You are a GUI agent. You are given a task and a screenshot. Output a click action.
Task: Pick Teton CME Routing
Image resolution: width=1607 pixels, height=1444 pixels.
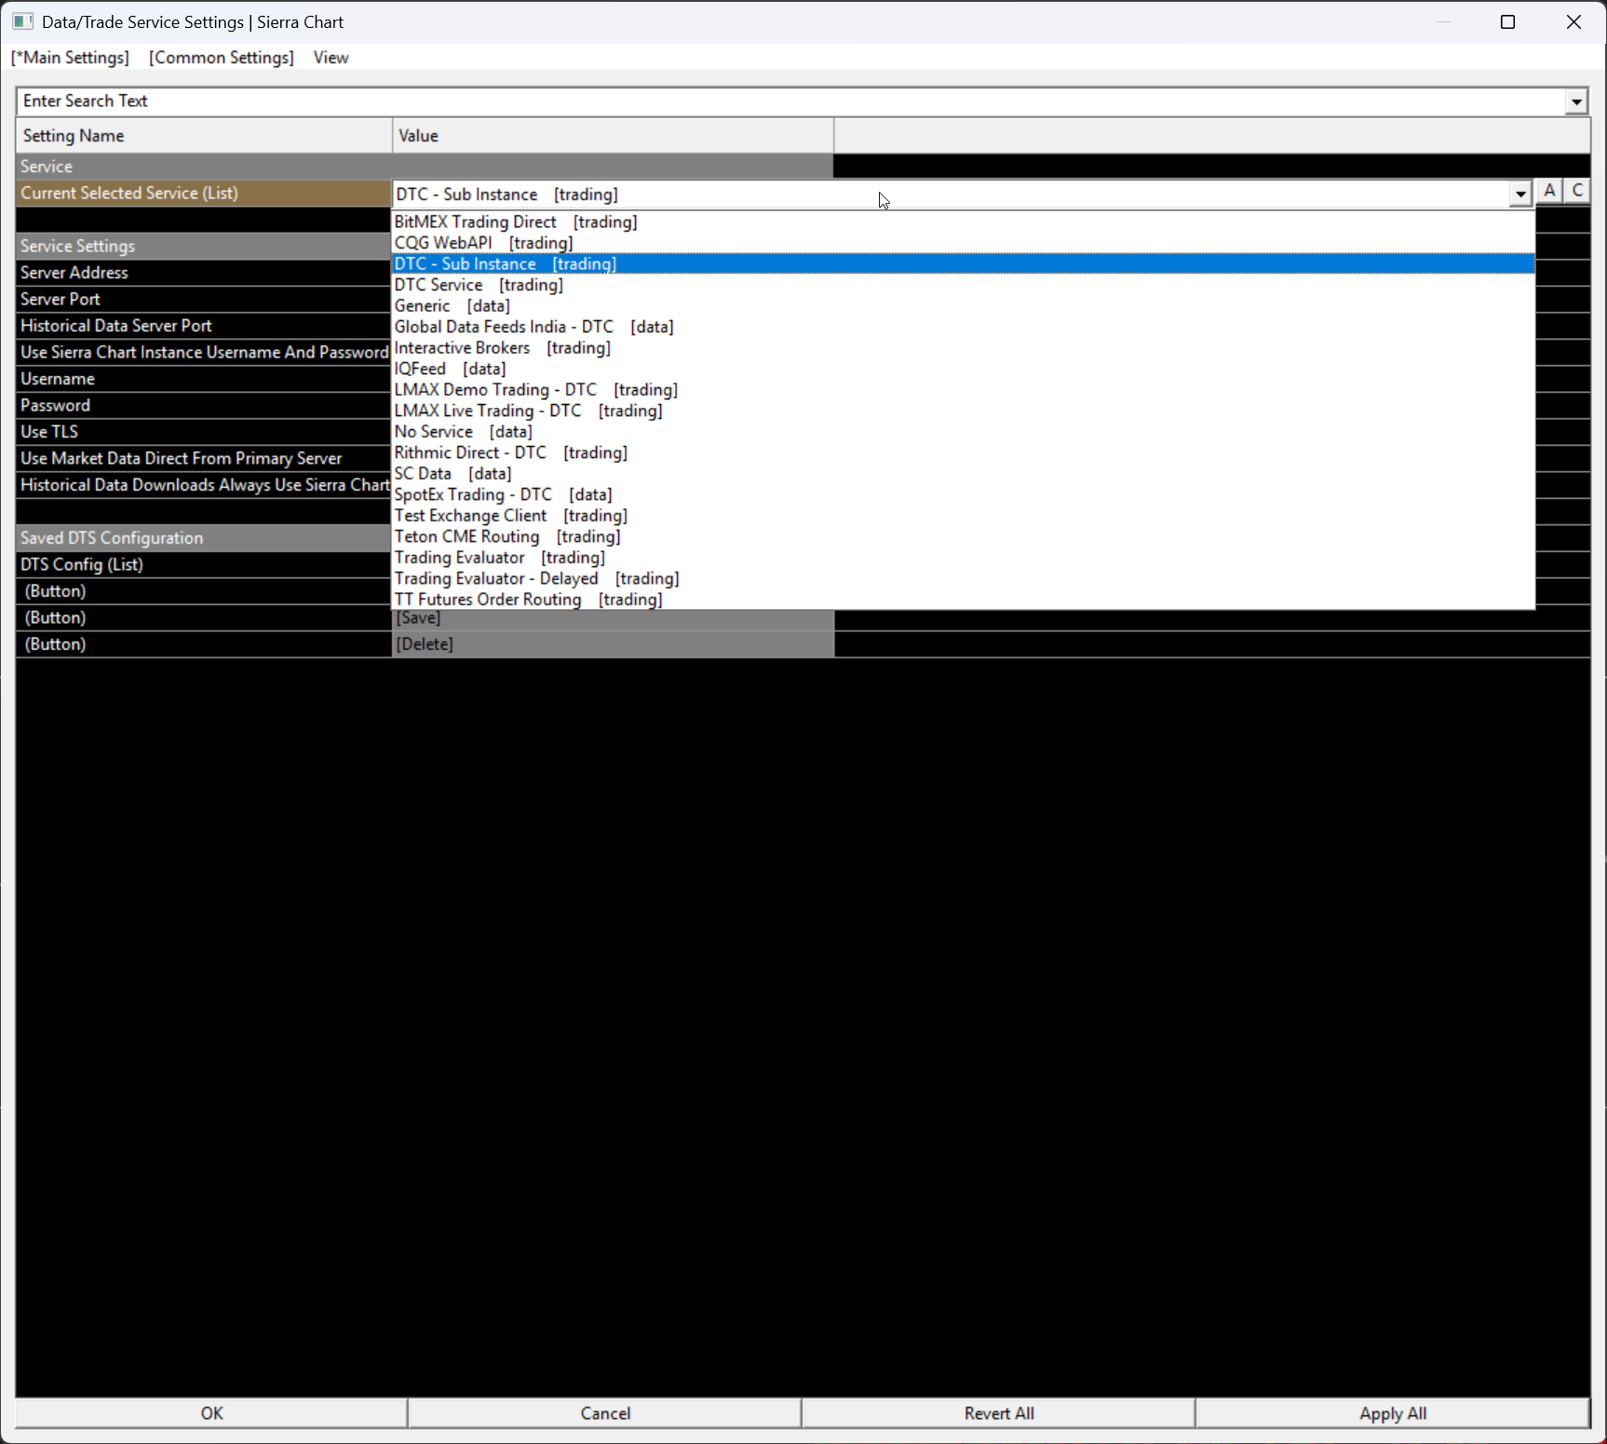(963, 536)
